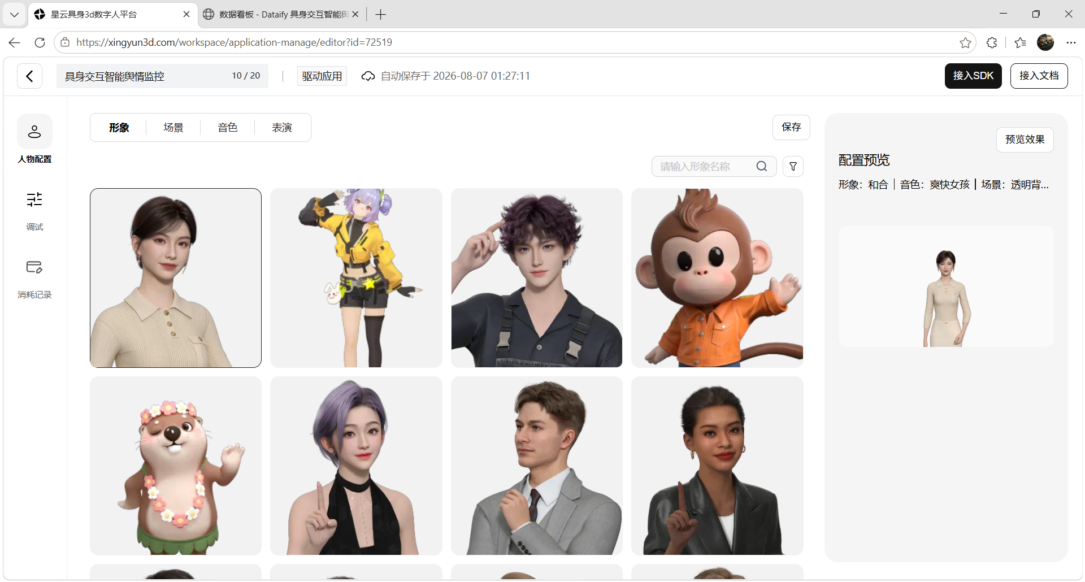Select the 星云具身3d数字人平台 browser tab

[x=113, y=15]
